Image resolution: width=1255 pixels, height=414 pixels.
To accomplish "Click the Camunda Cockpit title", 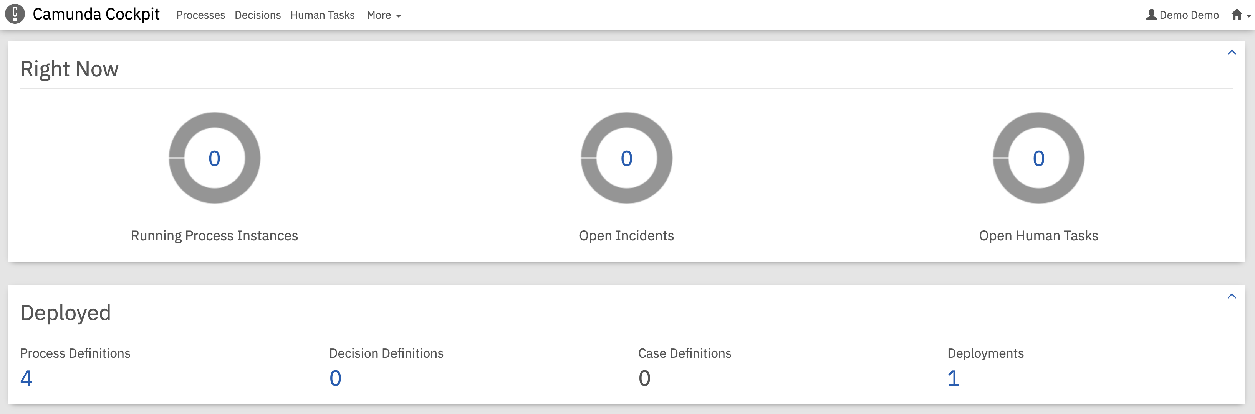I will pyautogui.click(x=96, y=15).
